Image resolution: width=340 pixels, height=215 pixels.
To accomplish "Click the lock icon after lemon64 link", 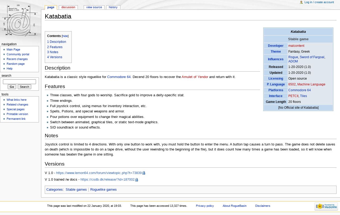I will (x=144, y=173).
